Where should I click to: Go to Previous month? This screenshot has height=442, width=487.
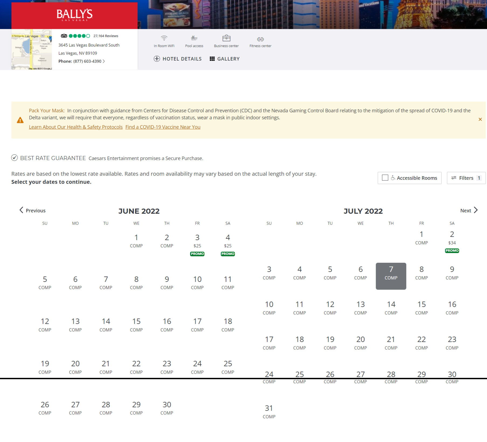(32, 210)
